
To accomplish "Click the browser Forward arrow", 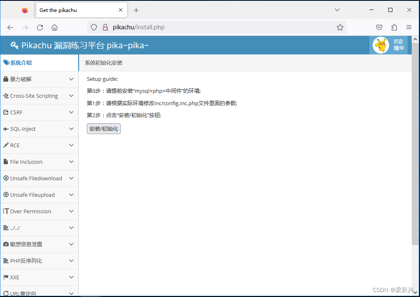I will pos(25,27).
